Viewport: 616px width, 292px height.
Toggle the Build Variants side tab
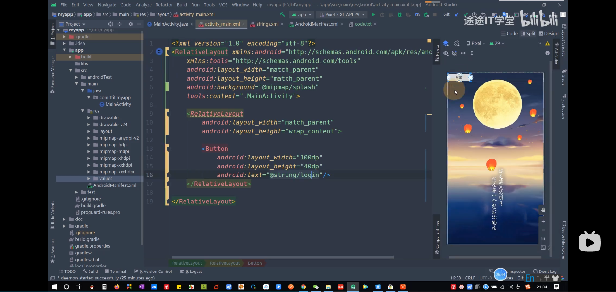point(53,215)
